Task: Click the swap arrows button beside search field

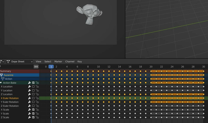Action: (36, 66)
